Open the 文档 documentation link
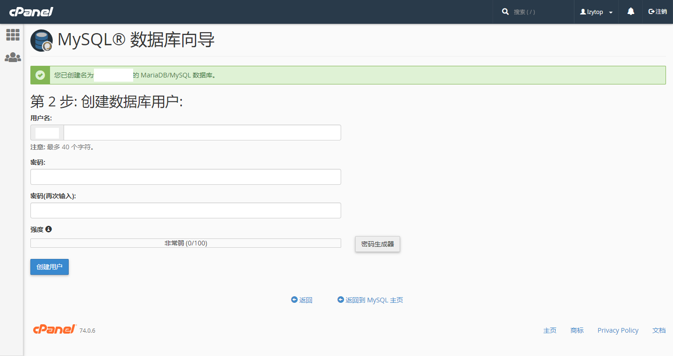 (659, 330)
